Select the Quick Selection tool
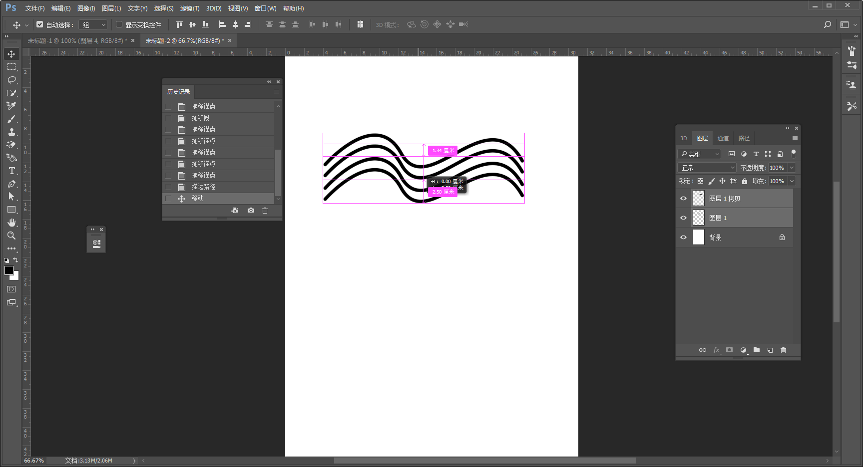 coord(11,93)
